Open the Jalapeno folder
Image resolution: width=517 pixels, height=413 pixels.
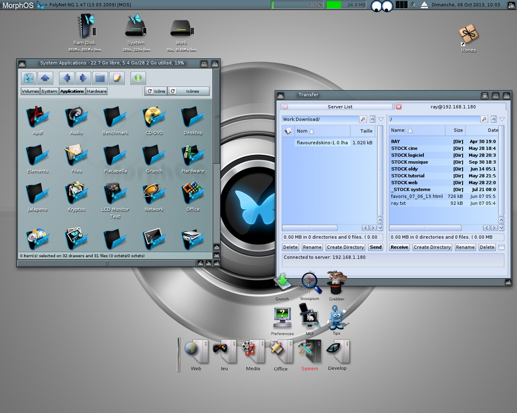(x=37, y=194)
